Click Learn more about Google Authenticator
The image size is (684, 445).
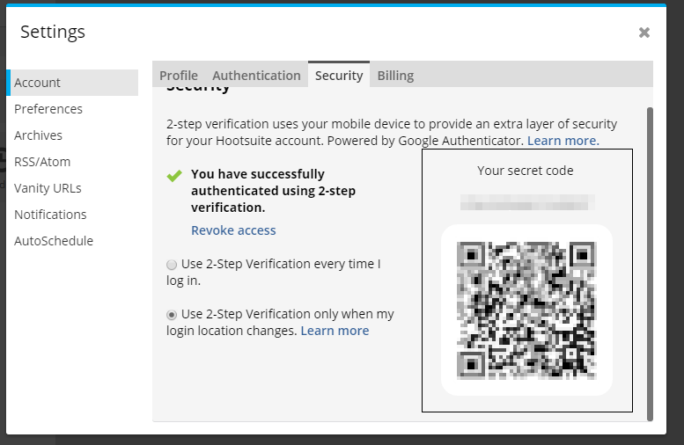point(563,141)
